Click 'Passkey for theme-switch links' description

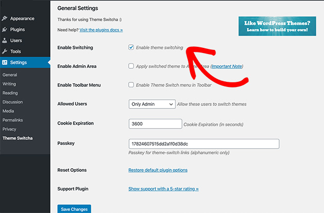(179, 153)
